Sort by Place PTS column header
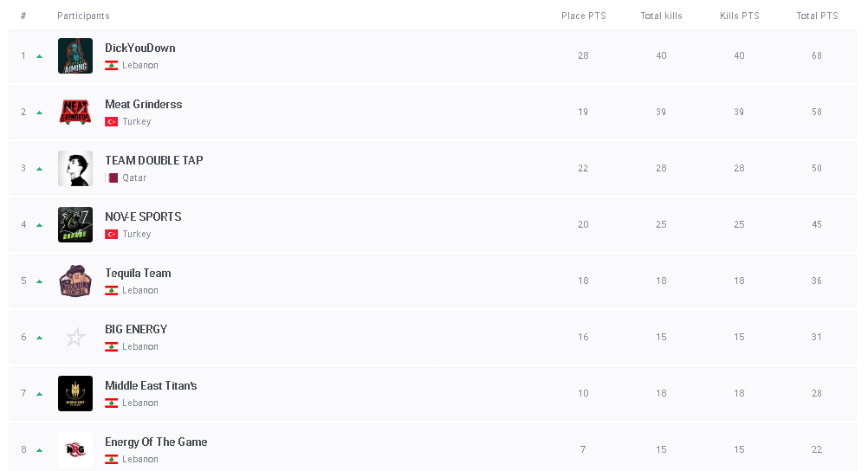868x471 pixels. pos(583,16)
